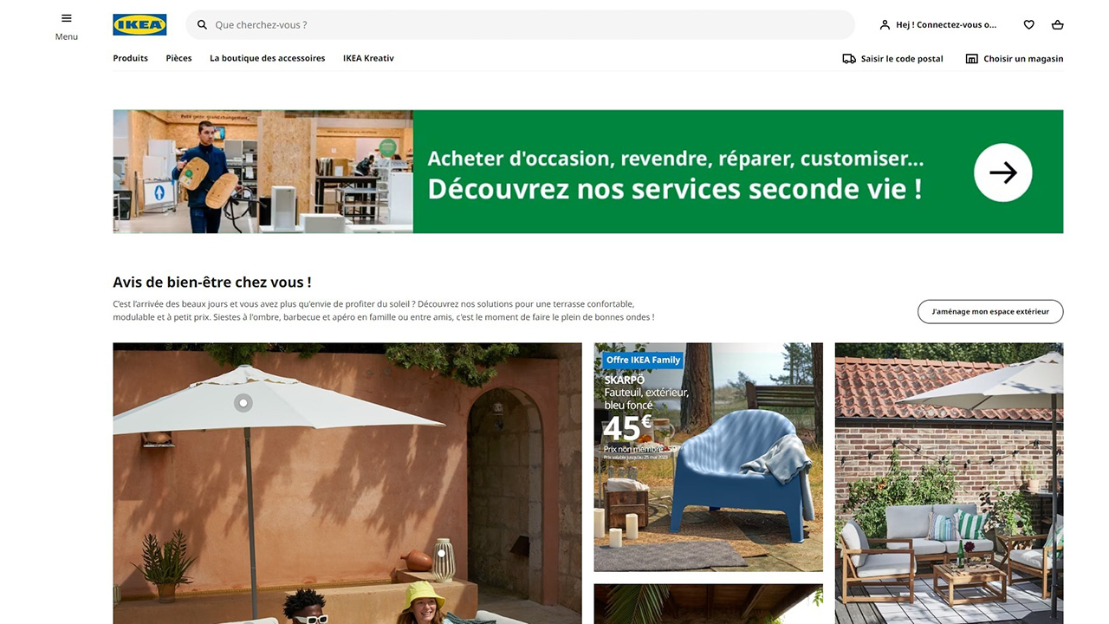The image size is (1109, 624).
Task: Click the magnifier search icon
Action: [x=202, y=25]
